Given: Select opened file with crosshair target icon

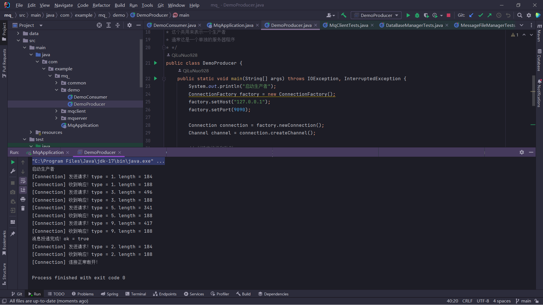Looking at the screenshot, I should coord(99,25).
